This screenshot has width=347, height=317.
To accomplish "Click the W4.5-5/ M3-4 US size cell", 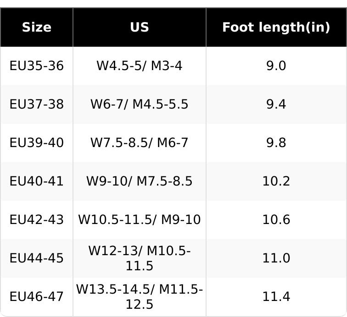I will point(139,66).
